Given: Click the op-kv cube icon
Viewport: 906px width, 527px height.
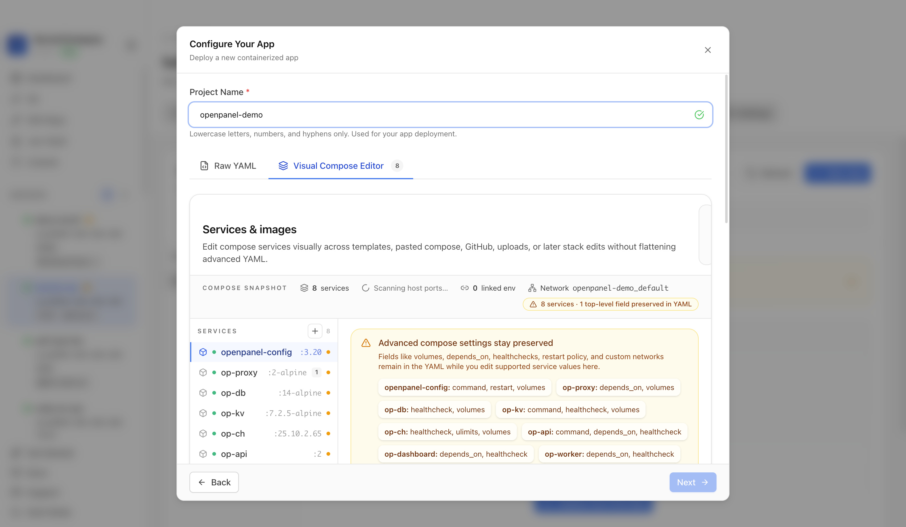Looking at the screenshot, I should click(203, 413).
